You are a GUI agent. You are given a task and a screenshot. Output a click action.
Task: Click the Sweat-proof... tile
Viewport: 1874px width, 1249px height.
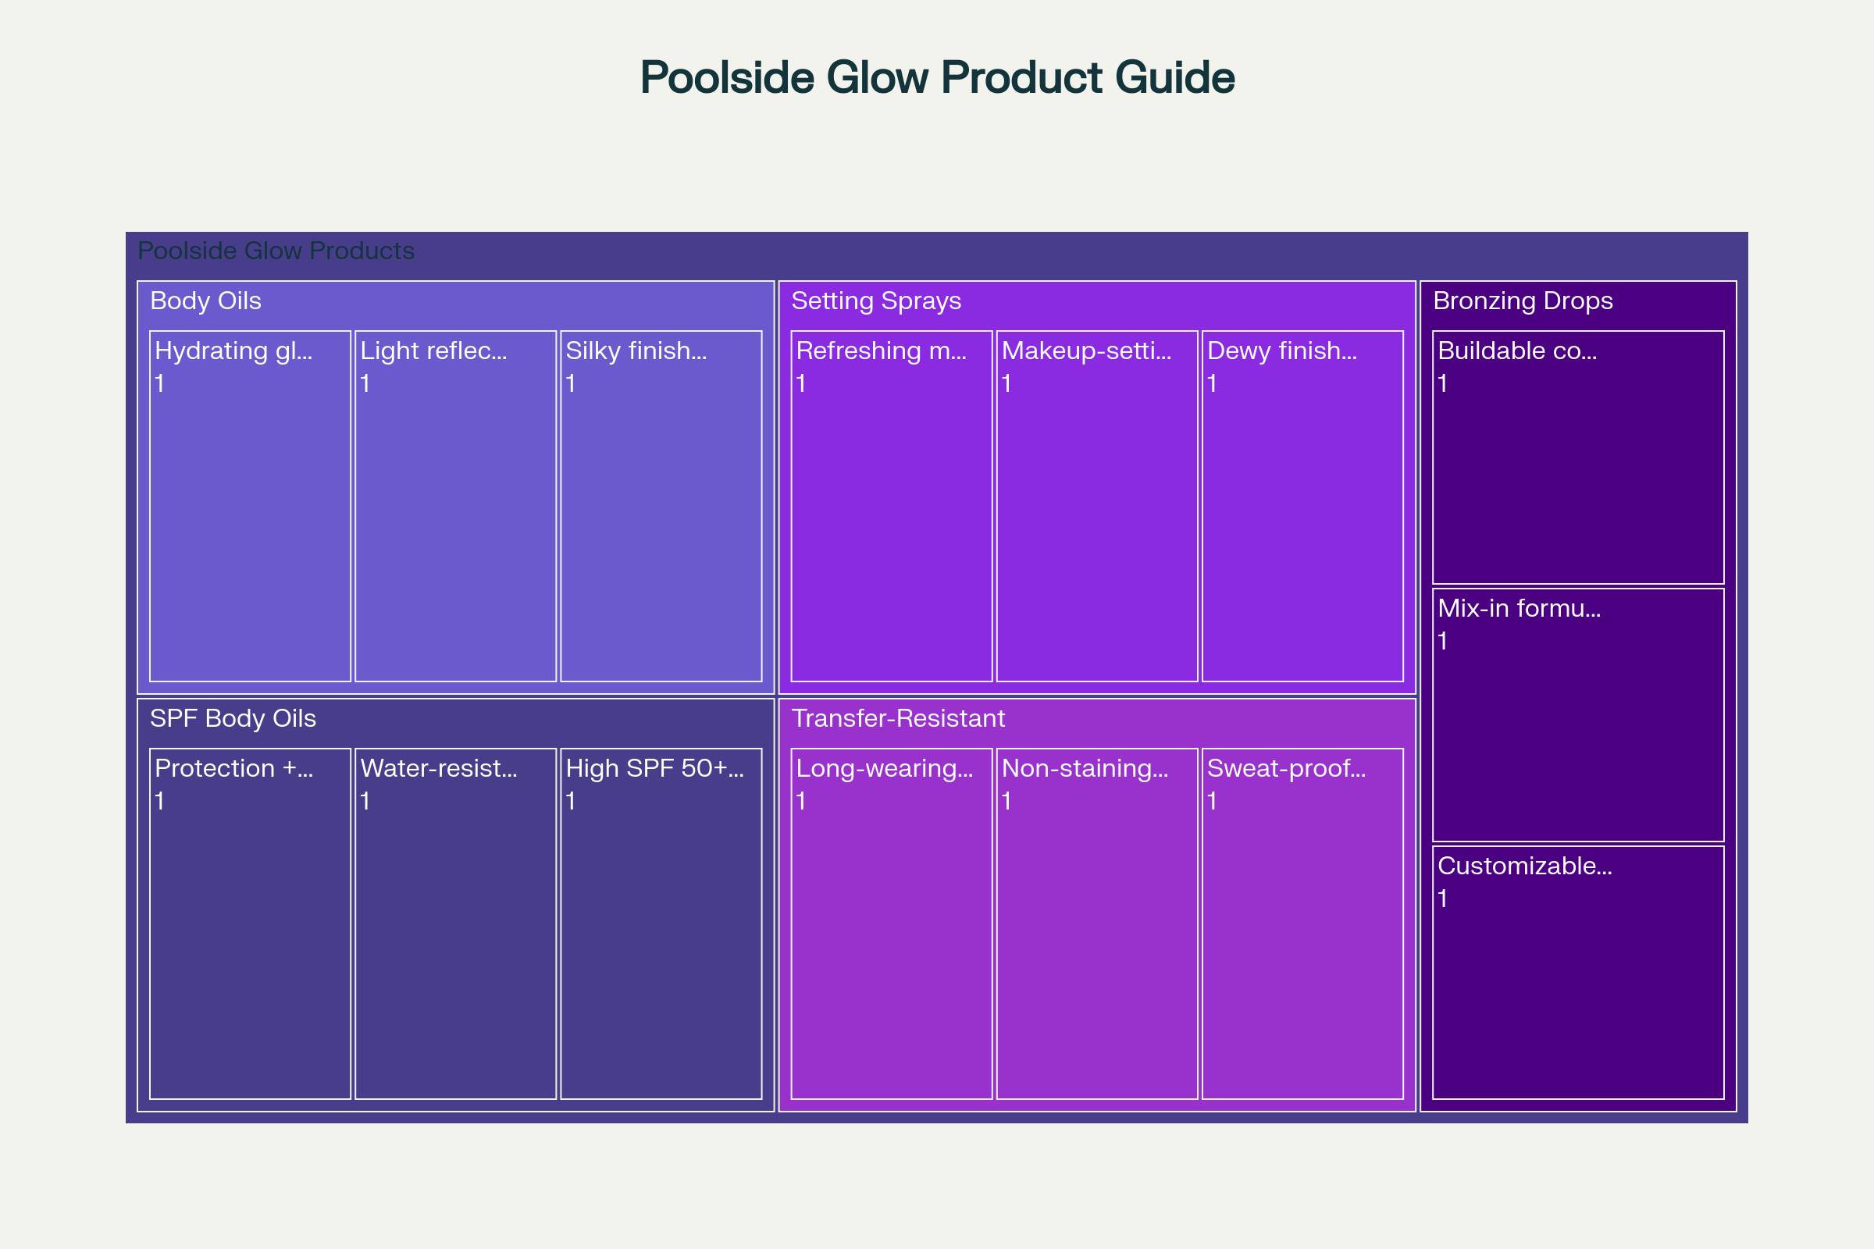click(x=1302, y=924)
